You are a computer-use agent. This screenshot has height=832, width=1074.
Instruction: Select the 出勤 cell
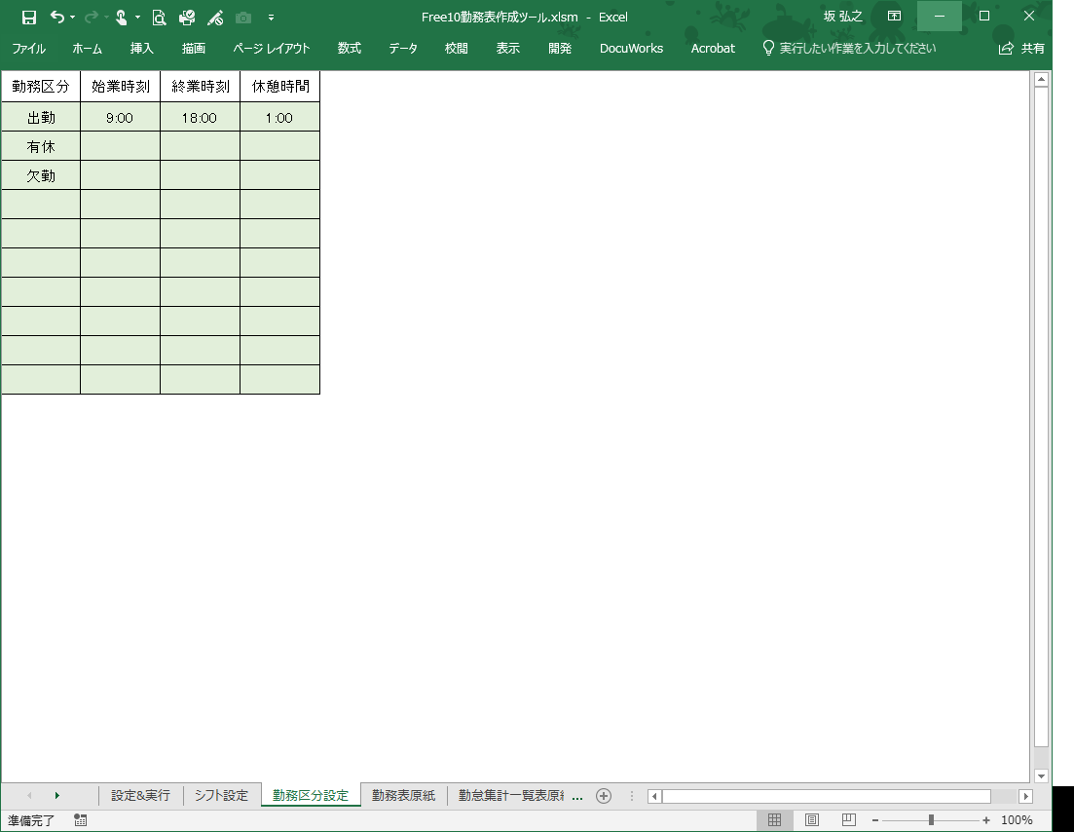click(x=41, y=117)
